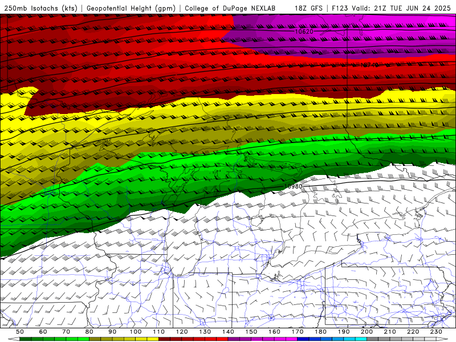This screenshot has height=342, width=456.
Task: Click the 'Geopotential Height (gpm)' title label
Action: coord(131,9)
